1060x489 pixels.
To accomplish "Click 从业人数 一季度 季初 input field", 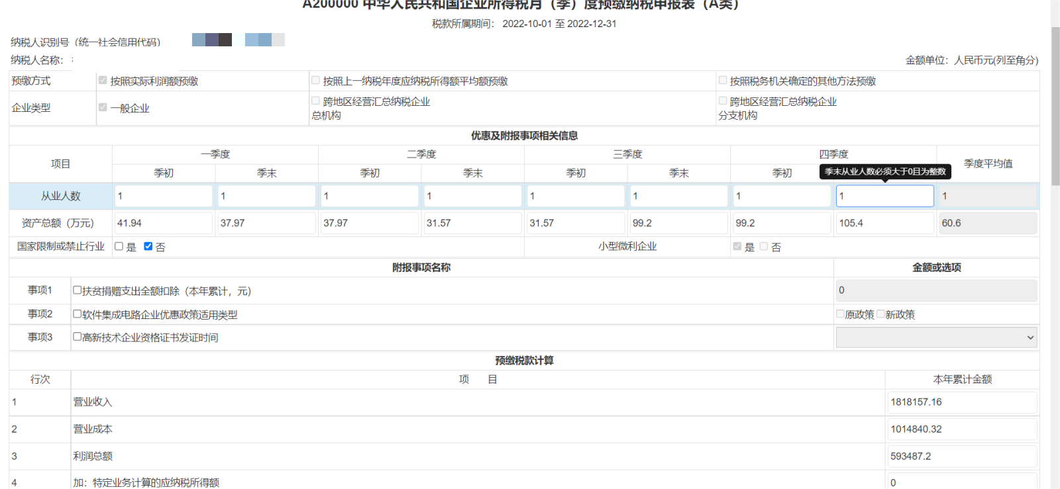I will point(164,196).
